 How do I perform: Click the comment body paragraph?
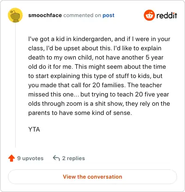tap(99, 76)
